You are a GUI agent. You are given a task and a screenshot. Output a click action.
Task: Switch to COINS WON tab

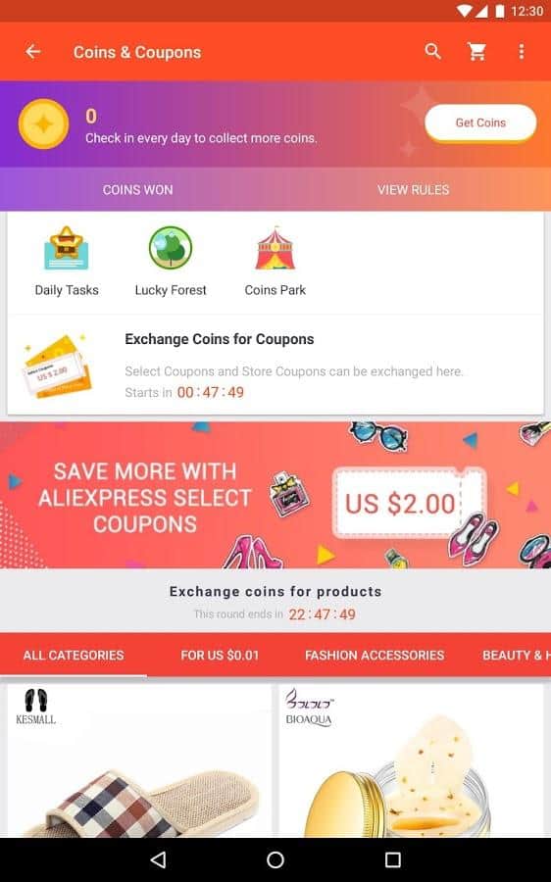(137, 189)
